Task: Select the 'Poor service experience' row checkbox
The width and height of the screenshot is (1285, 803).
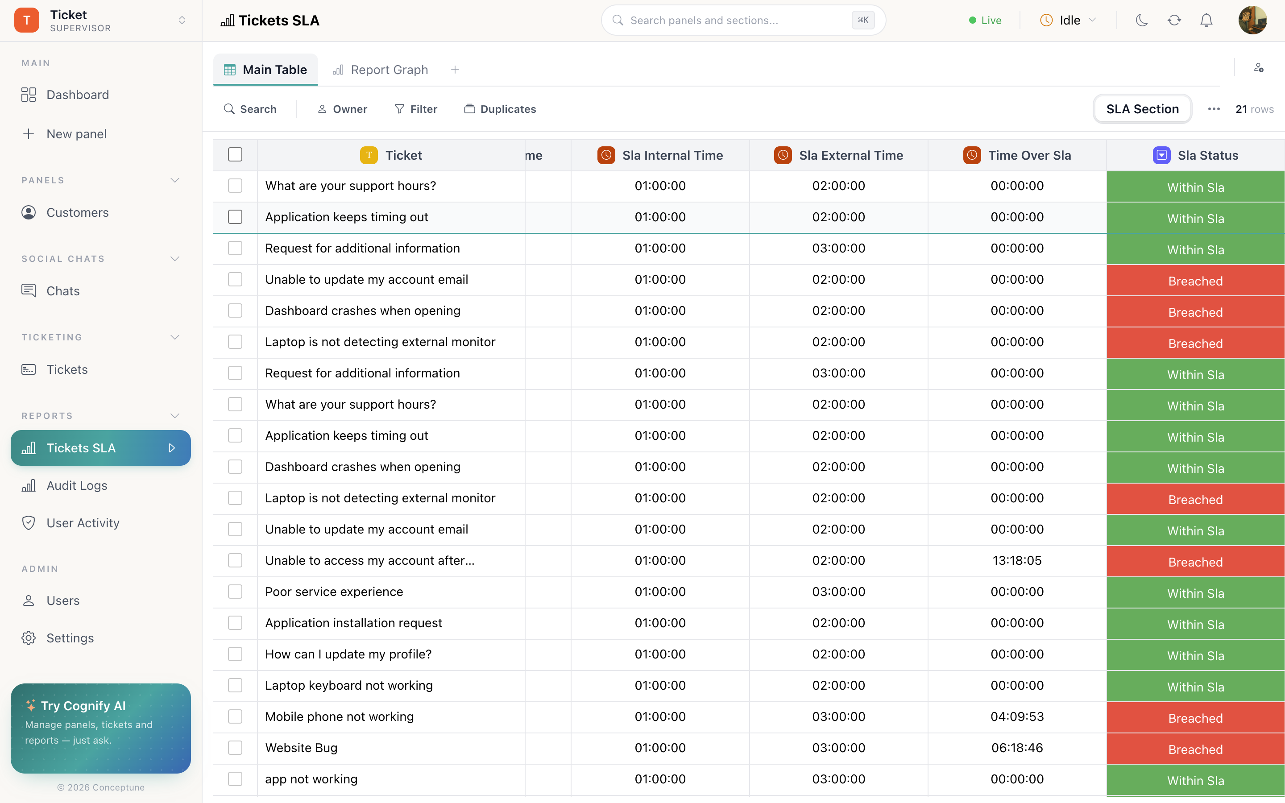Action: [x=235, y=592]
